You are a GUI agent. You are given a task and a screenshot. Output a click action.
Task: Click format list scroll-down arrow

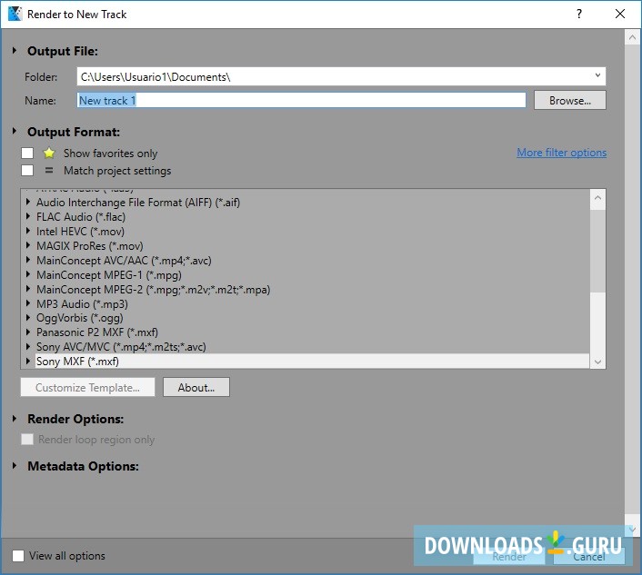click(x=597, y=362)
